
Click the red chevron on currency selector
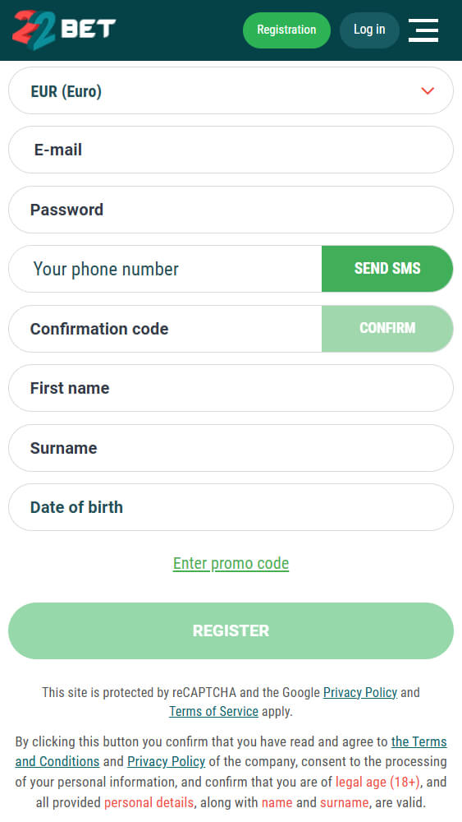click(x=428, y=90)
